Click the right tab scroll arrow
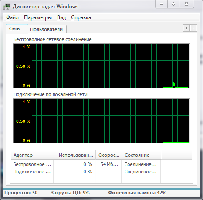 tap(193, 28)
